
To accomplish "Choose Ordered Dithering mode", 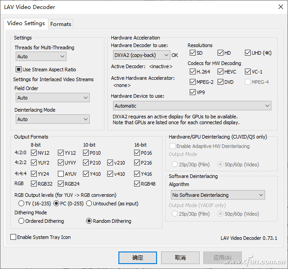I will point(21,221).
